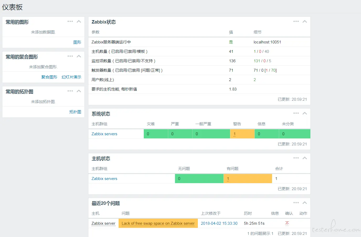Open the Zabbix状态 widget options menu
This screenshot has height=237, width=361.
296,21
